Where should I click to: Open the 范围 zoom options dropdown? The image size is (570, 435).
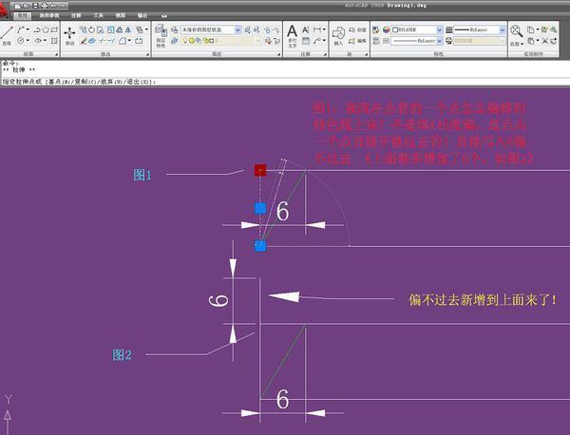pos(517,44)
